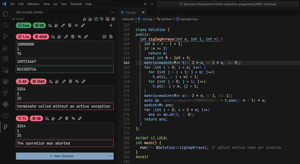Open the Python view in the activity bar
Screen dimensions: 300x164
(x=5, y=104)
